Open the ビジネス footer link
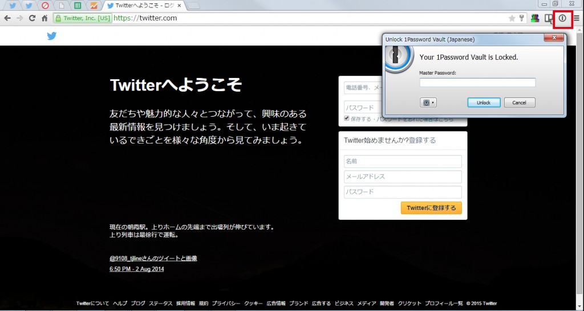 pos(344,304)
